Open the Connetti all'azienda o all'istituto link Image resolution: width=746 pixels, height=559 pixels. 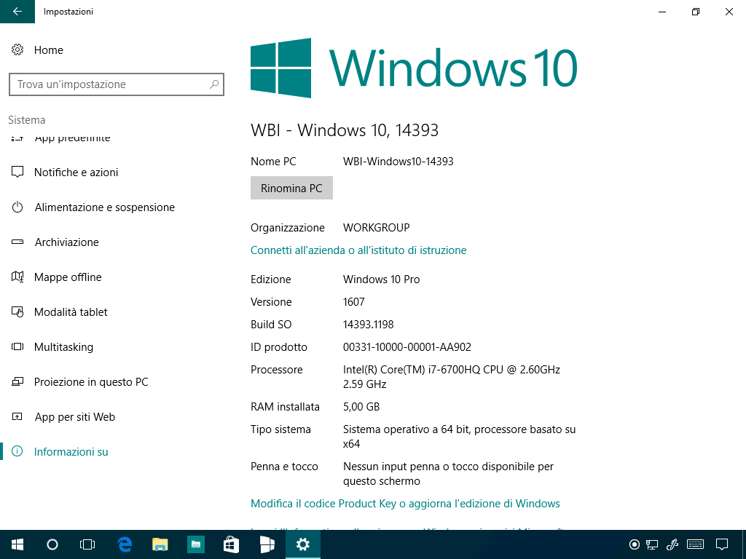coord(358,250)
